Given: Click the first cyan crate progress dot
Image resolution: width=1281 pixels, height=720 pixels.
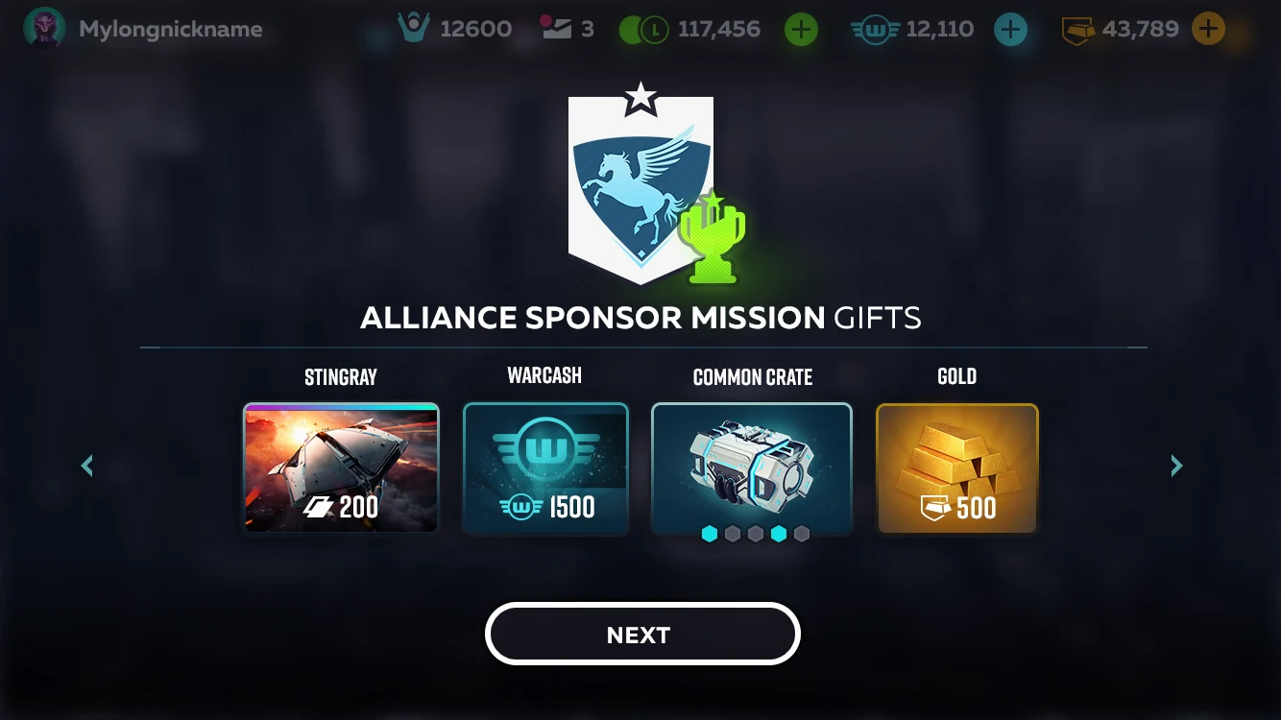Looking at the screenshot, I should pos(710,534).
